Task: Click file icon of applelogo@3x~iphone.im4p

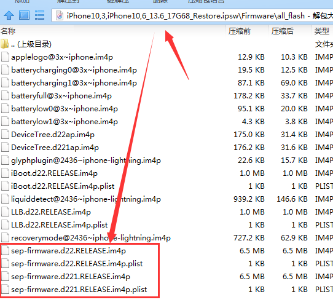Action: click(x=5, y=57)
